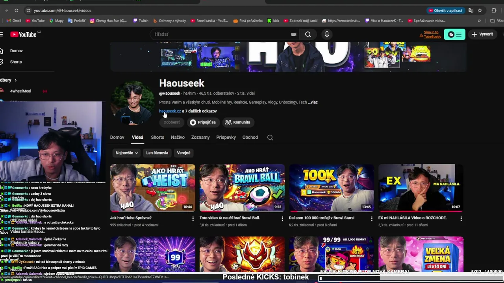Click Otvoriť v aplikácii button
This screenshot has height=283, width=504.
point(445,10)
